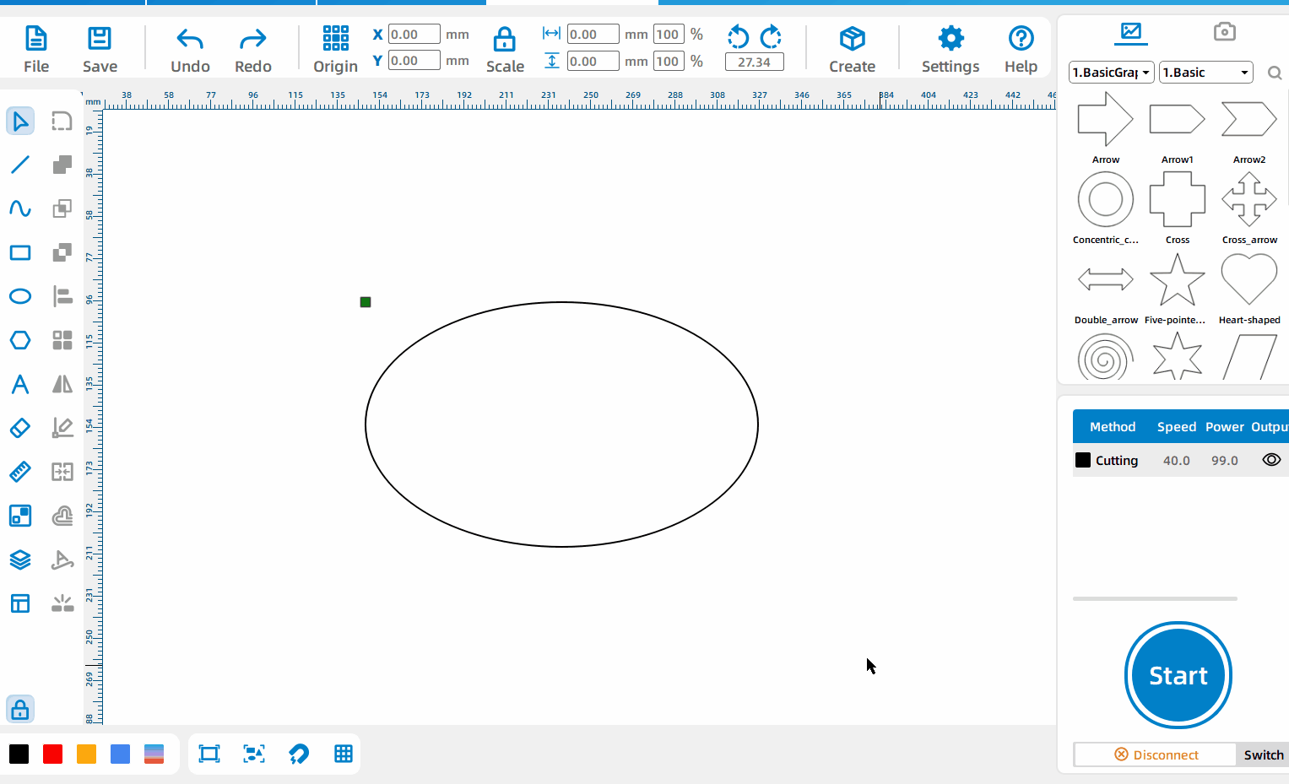The height and width of the screenshot is (784, 1289).
Task: Open the layout table tool
Action: click(20, 603)
